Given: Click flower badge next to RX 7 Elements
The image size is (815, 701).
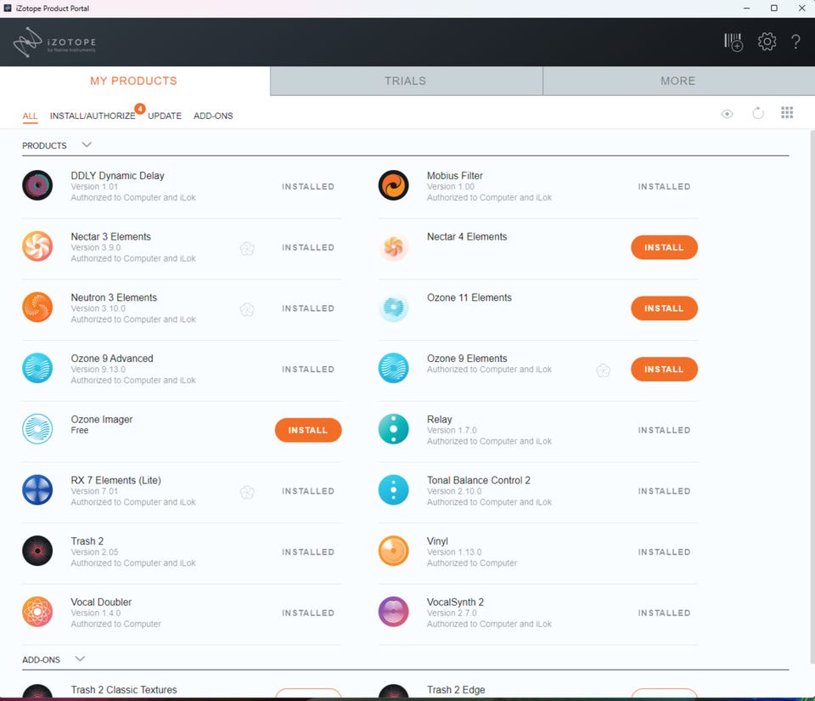Looking at the screenshot, I should point(247,492).
